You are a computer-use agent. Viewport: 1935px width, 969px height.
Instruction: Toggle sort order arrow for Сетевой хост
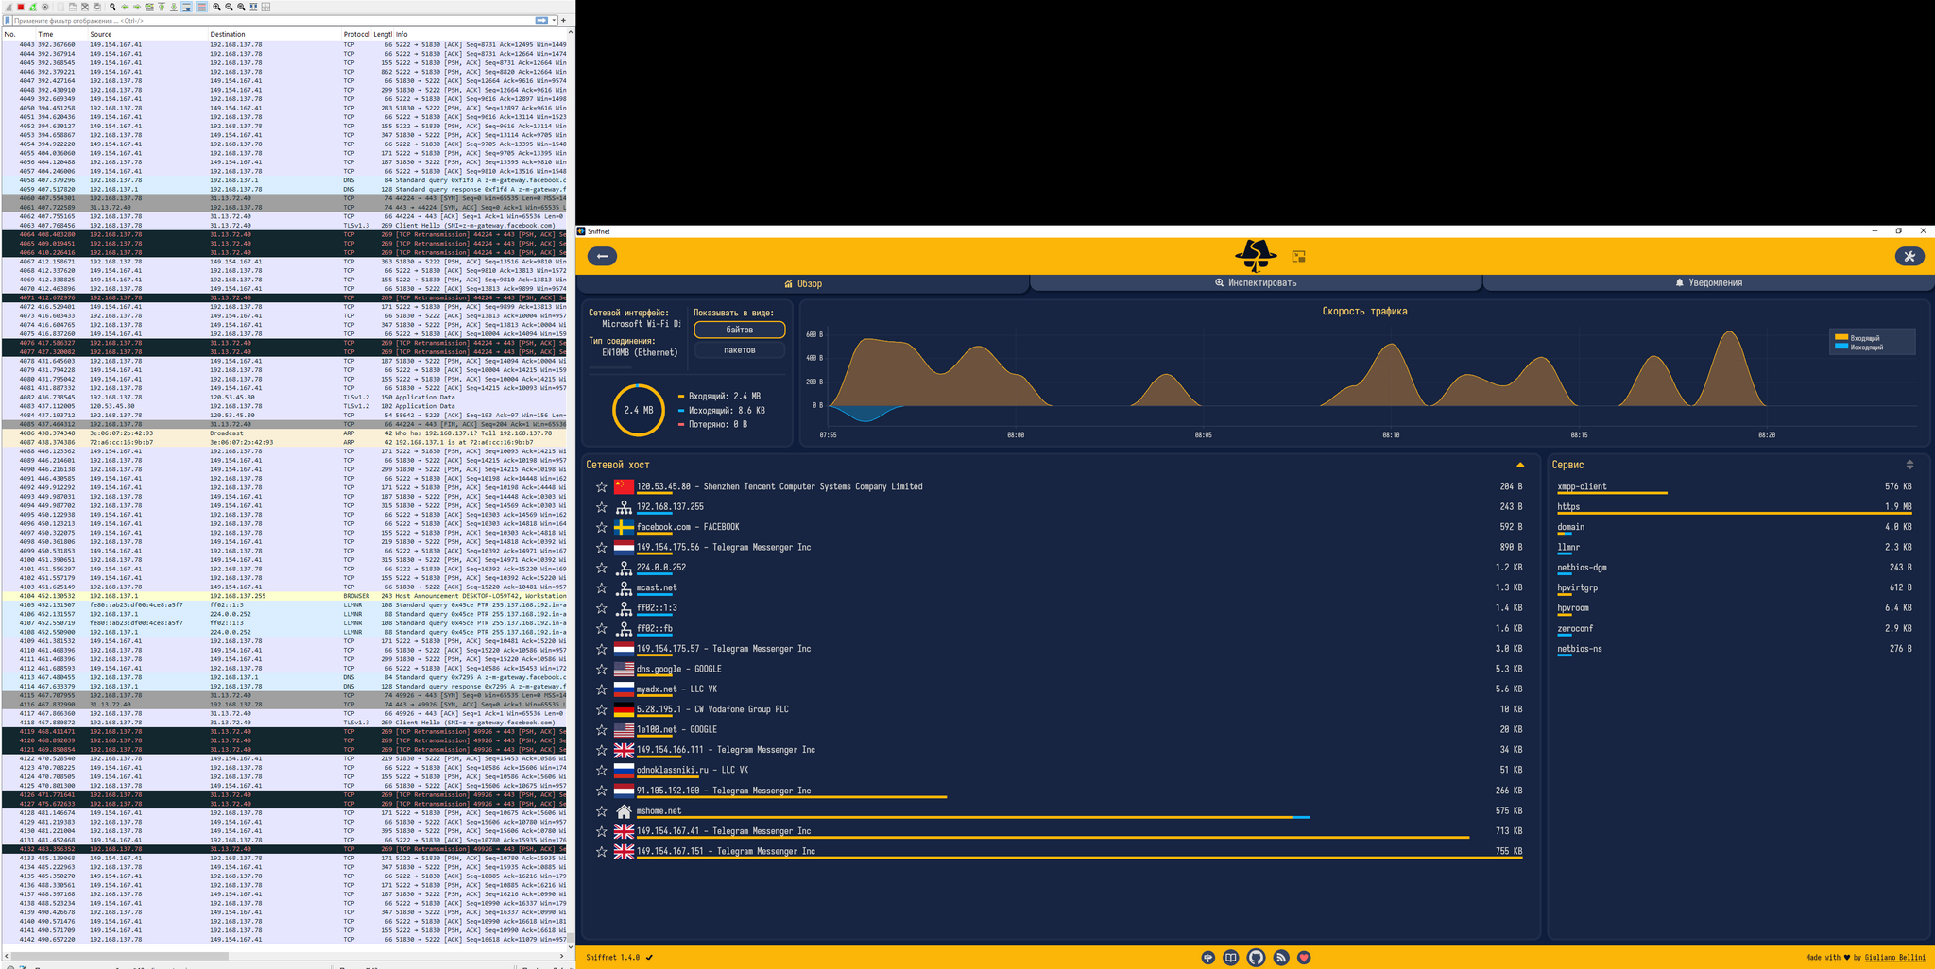(x=1519, y=465)
